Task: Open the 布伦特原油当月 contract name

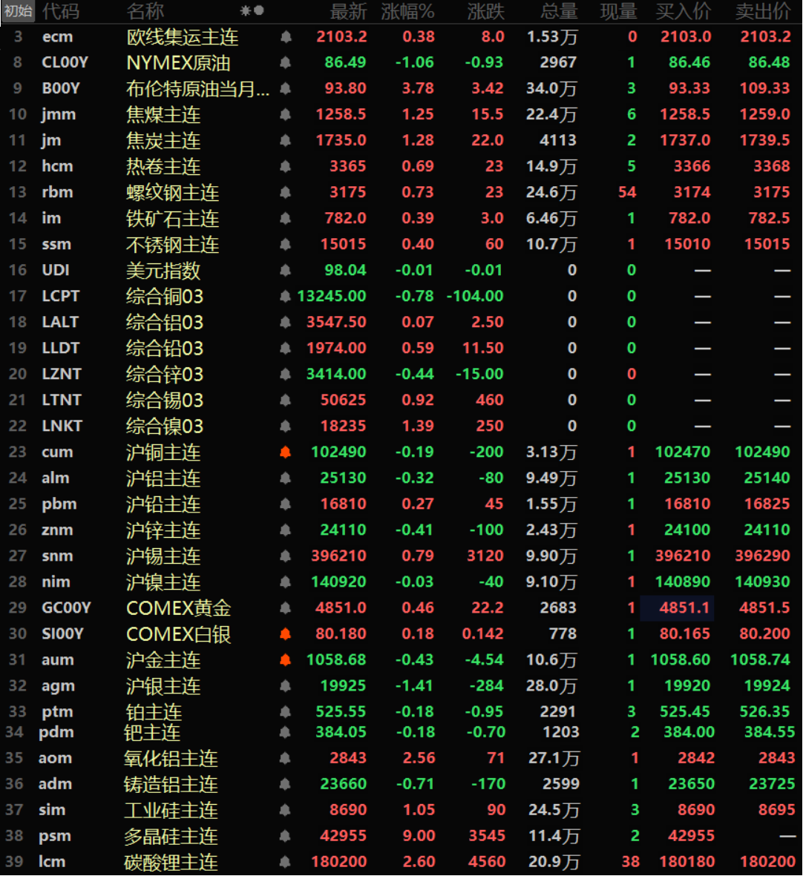Action: [x=197, y=89]
